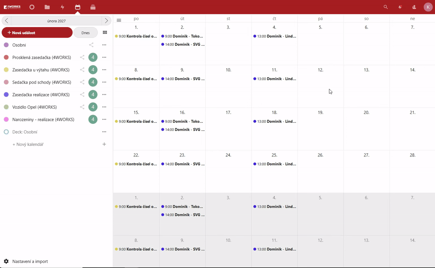Open the Deck app from the top bar
Screen dimensions: 435x268
point(93,7)
